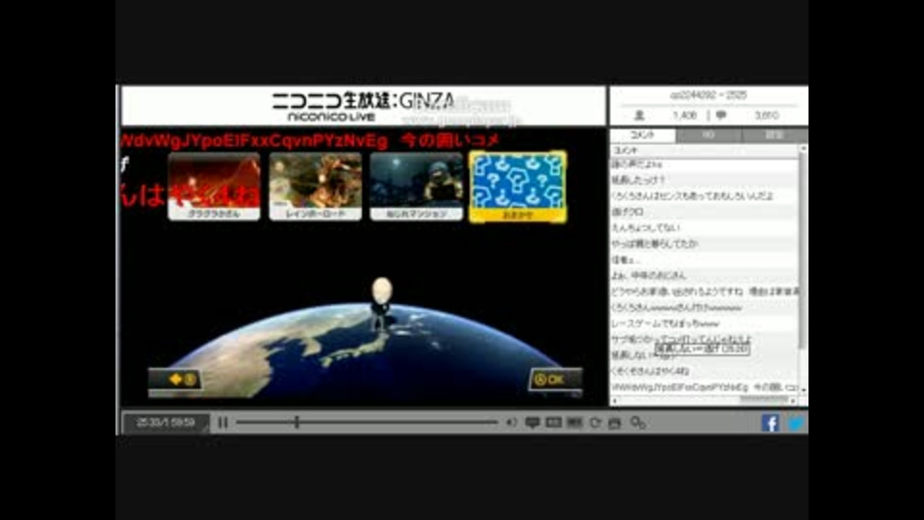Viewport: 924px width, 520px height.
Task: Click horizontal scrollbar left arrow in comments
Action: tap(615, 401)
